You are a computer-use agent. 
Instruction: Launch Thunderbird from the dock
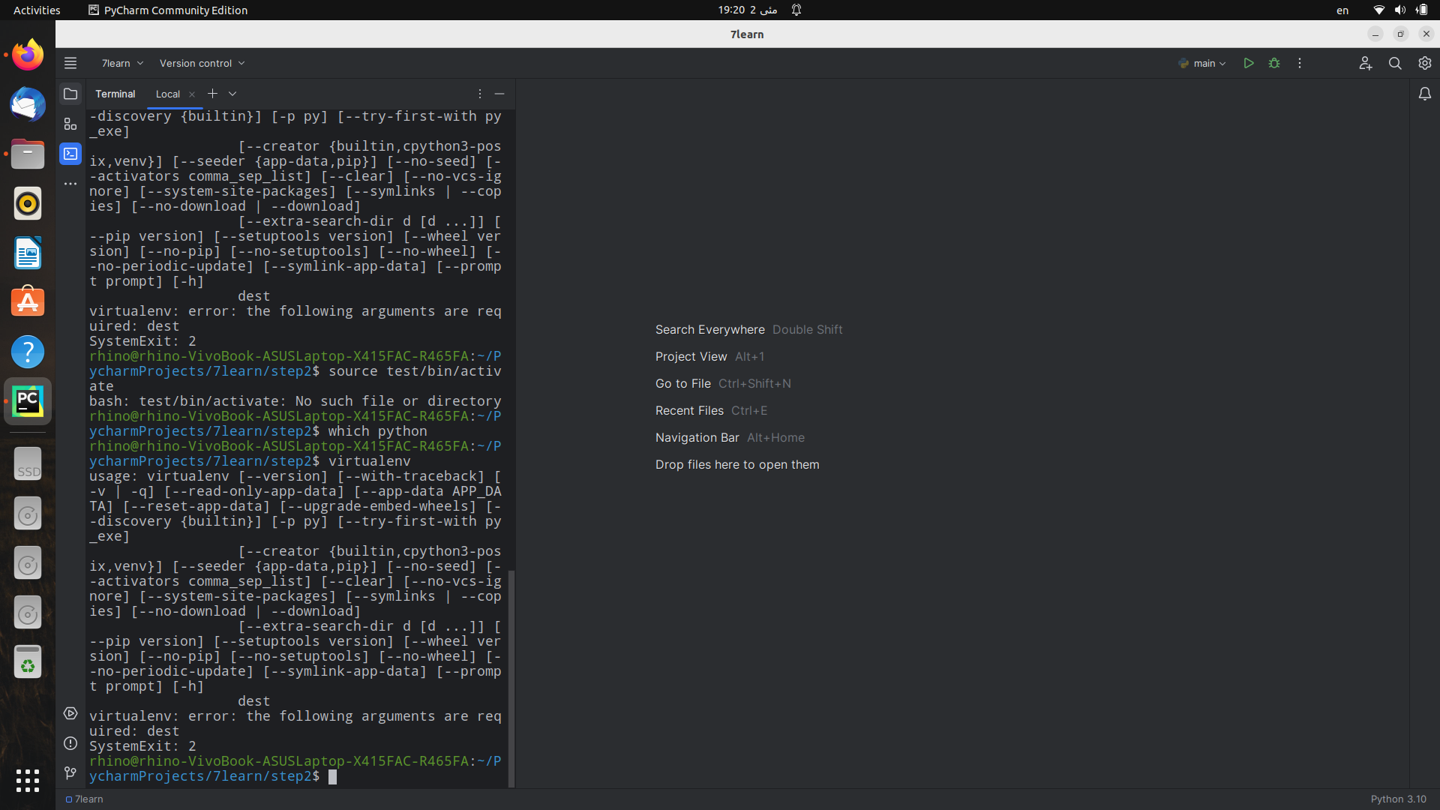[28, 104]
